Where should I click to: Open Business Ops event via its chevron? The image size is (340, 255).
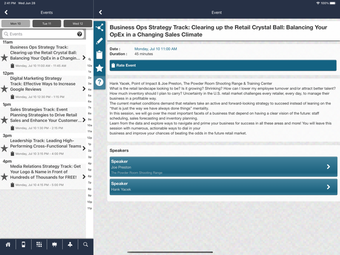(84, 58)
